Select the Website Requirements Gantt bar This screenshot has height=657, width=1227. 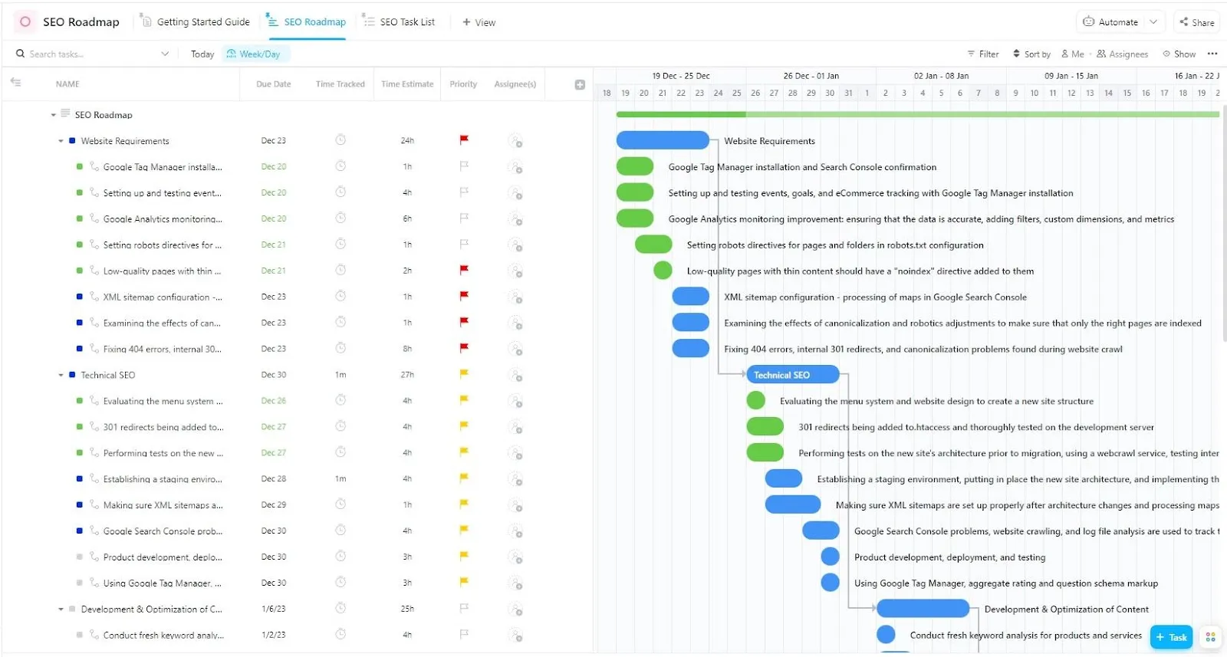point(663,140)
